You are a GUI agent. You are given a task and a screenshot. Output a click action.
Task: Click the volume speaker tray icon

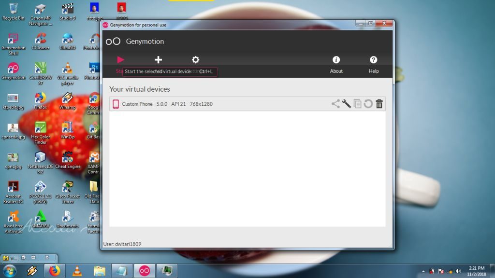(458, 271)
